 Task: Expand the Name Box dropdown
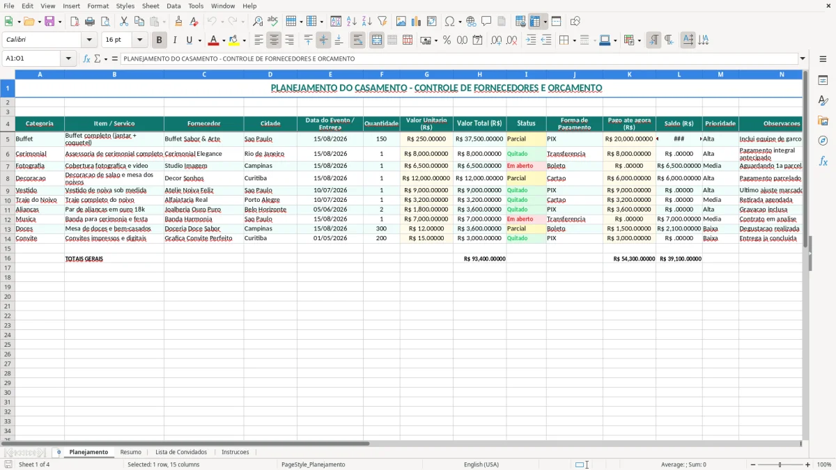tap(68, 58)
